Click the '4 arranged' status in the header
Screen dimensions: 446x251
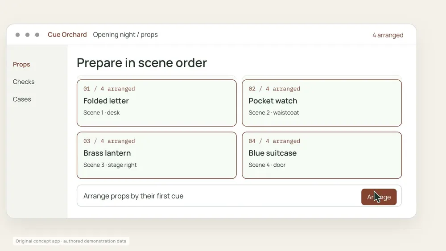[388, 35]
